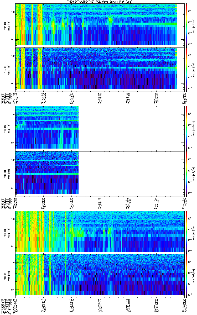Click the 0.1 frequency tick on THE B-parallel axis
Screen dimensions: 197x315
[x=13, y=290]
